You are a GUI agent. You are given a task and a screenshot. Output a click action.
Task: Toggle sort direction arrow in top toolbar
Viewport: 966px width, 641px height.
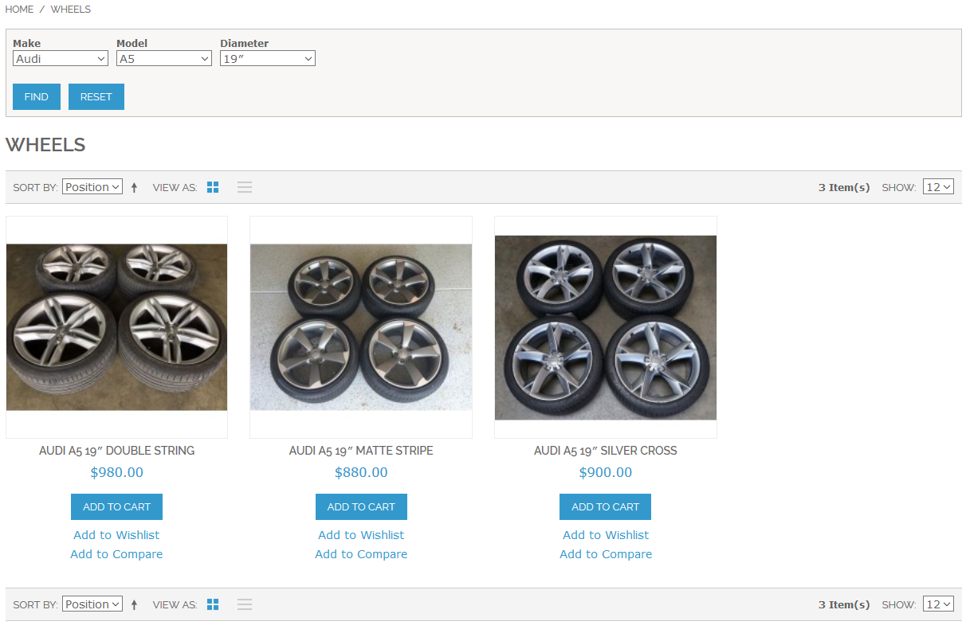coord(134,188)
